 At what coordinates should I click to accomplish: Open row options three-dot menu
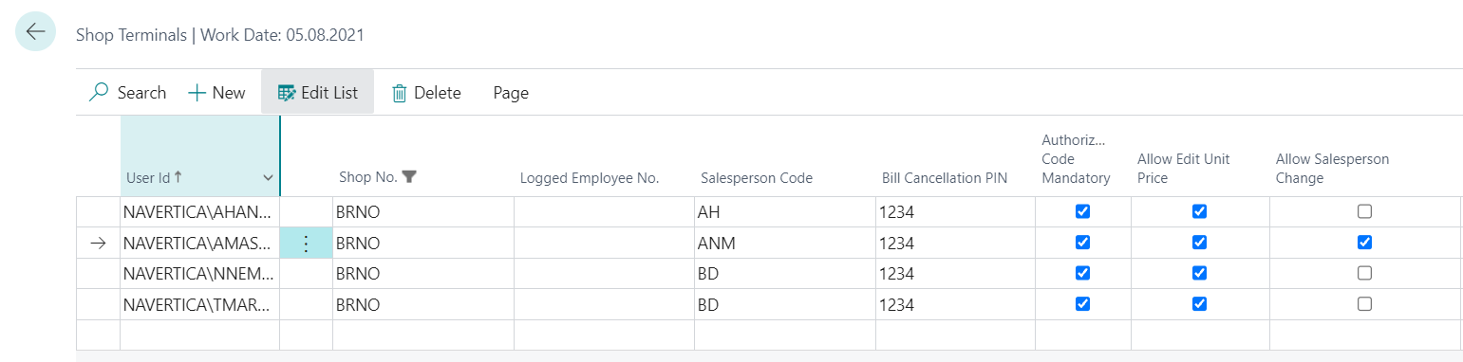tap(306, 244)
